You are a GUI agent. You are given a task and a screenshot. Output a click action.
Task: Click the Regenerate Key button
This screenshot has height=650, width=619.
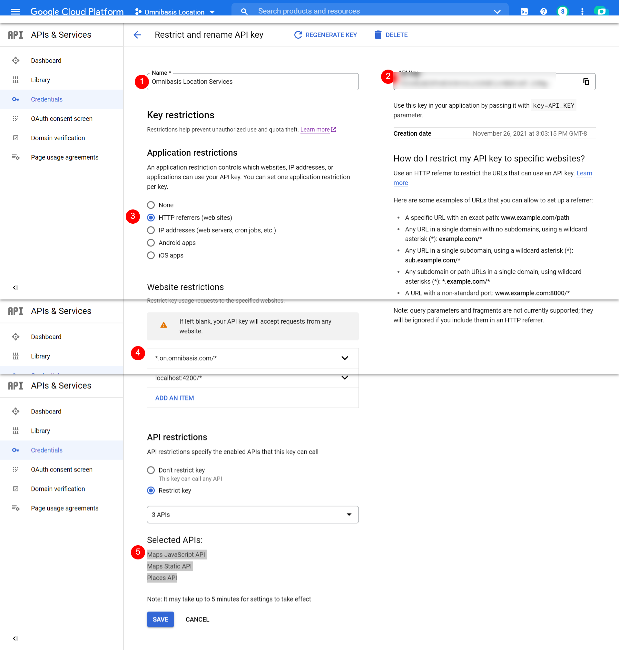[325, 34]
